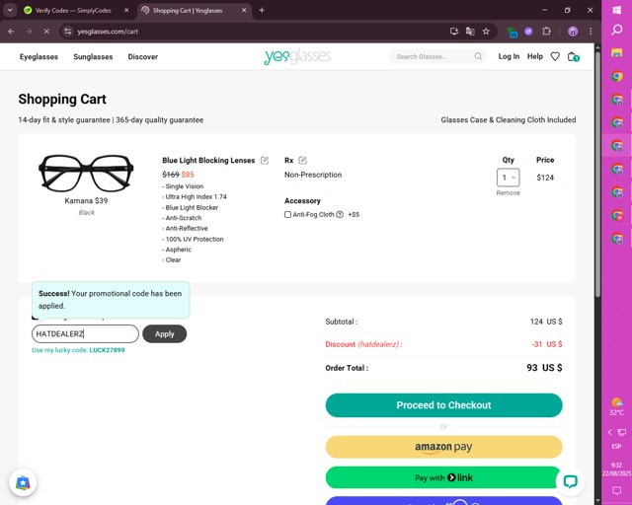Viewport: 632px width, 505px height.
Task: Open Anti-Fog Cloth help tooltip icon
Action: (x=340, y=215)
